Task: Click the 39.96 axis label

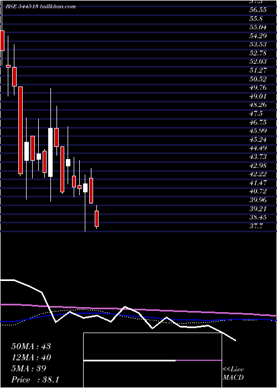Action: [x=258, y=200]
